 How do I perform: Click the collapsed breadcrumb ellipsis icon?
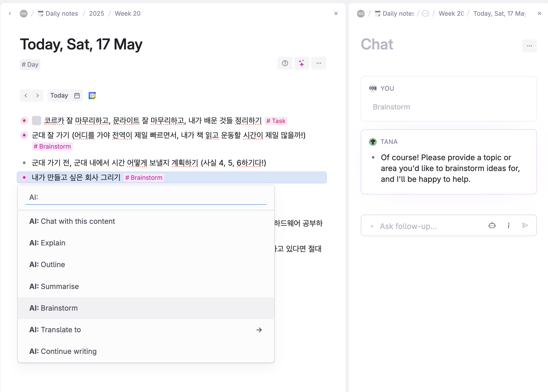pyautogui.click(x=425, y=13)
